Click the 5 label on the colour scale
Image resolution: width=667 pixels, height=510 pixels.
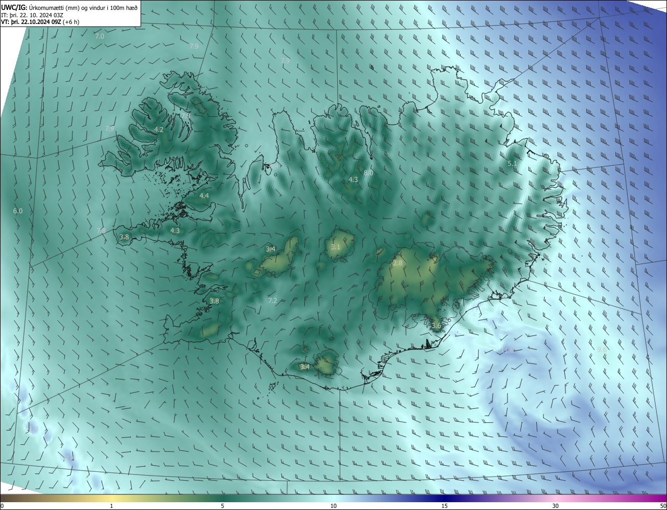pyautogui.click(x=223, y=506)
